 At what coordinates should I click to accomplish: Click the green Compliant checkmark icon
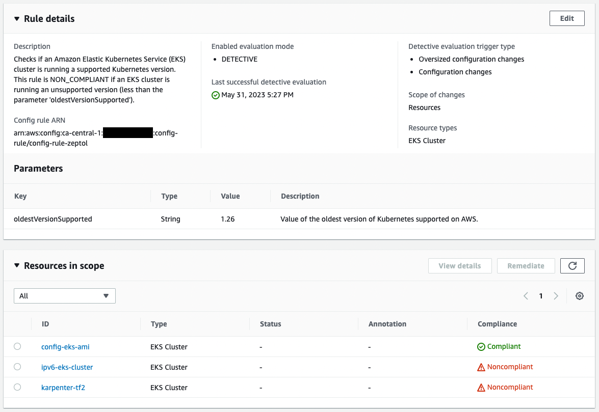[x=480, y=346]
